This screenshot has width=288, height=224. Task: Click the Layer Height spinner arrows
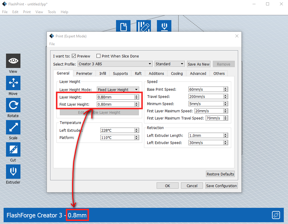pos(136,97)
